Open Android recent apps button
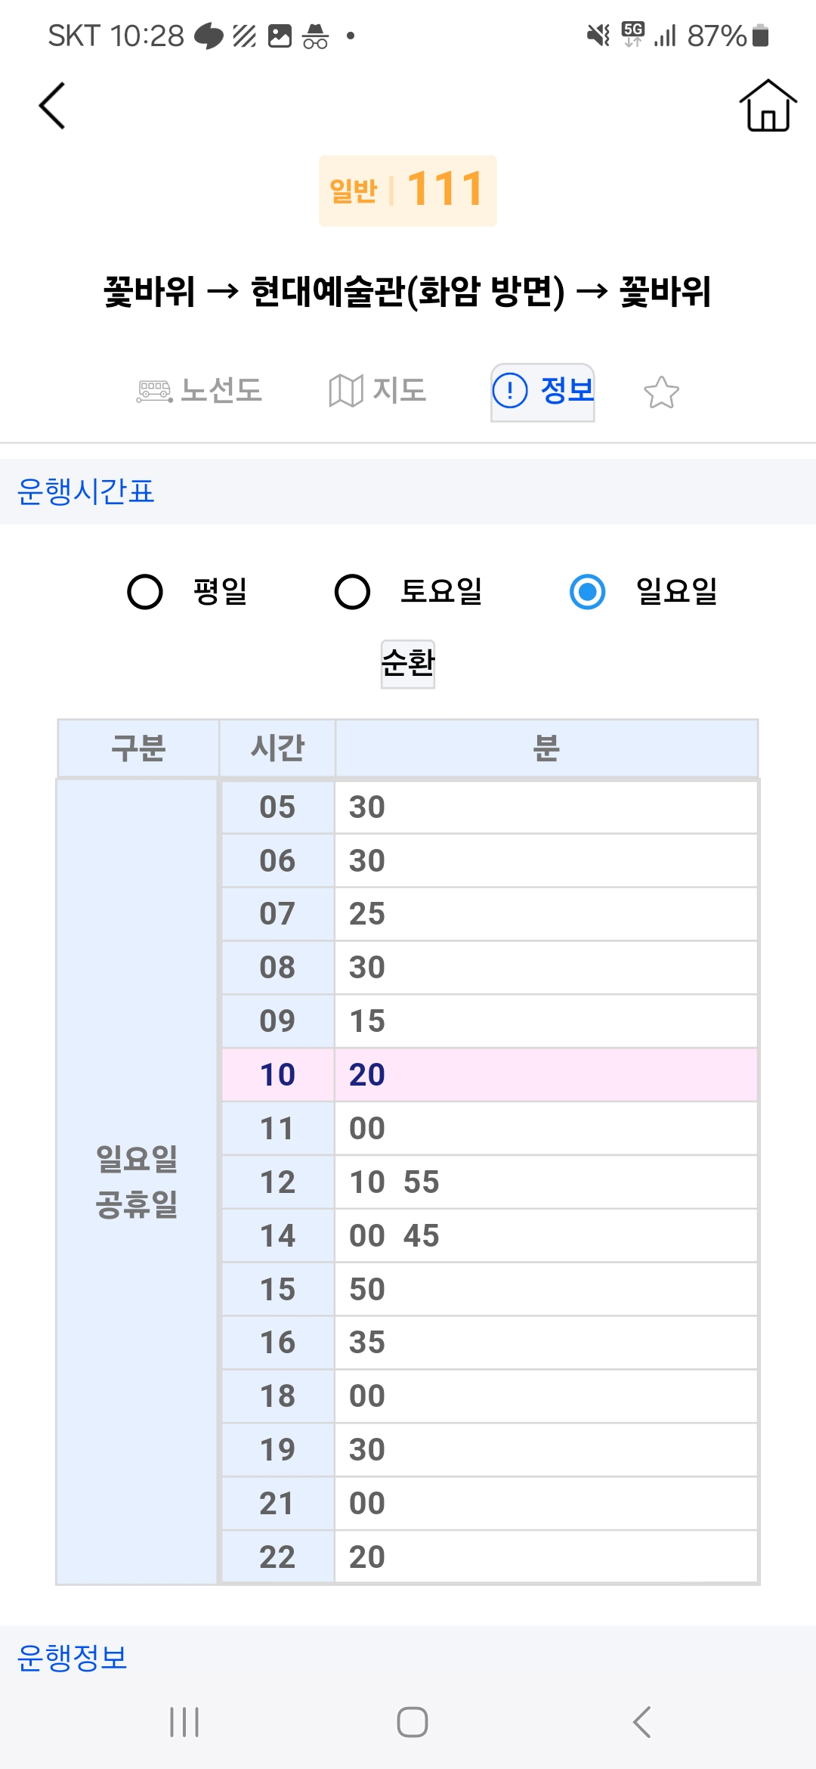Viewport: 816px width, 1769px height. [x=184, y=1721]
